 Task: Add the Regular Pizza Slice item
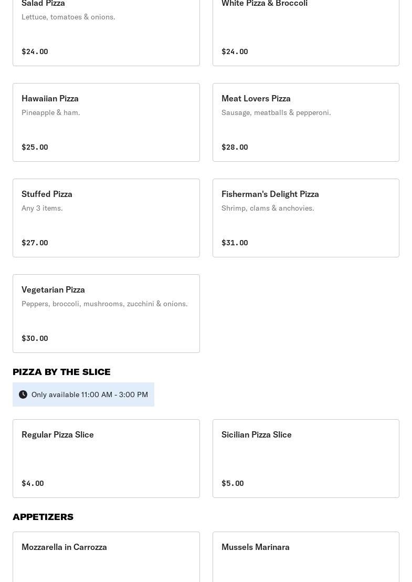[x=106, y=459]
